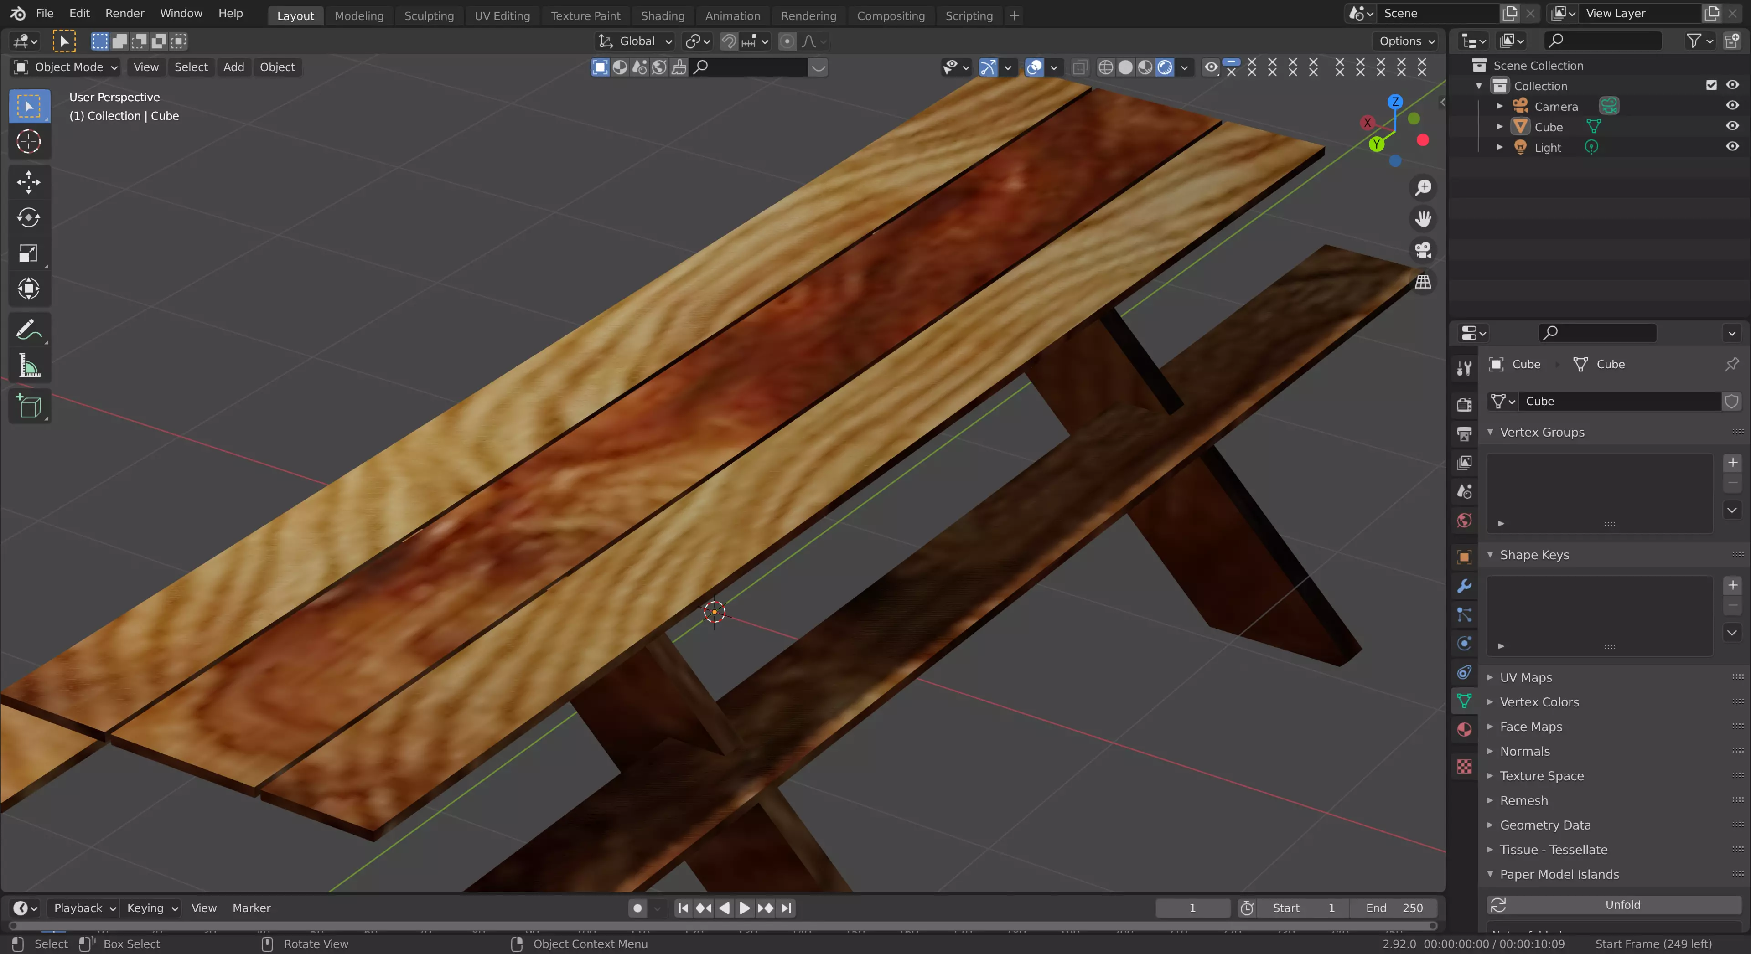Open the Output properties tab
This screenshot has height=954, width=1751.
pos(1464,433)
